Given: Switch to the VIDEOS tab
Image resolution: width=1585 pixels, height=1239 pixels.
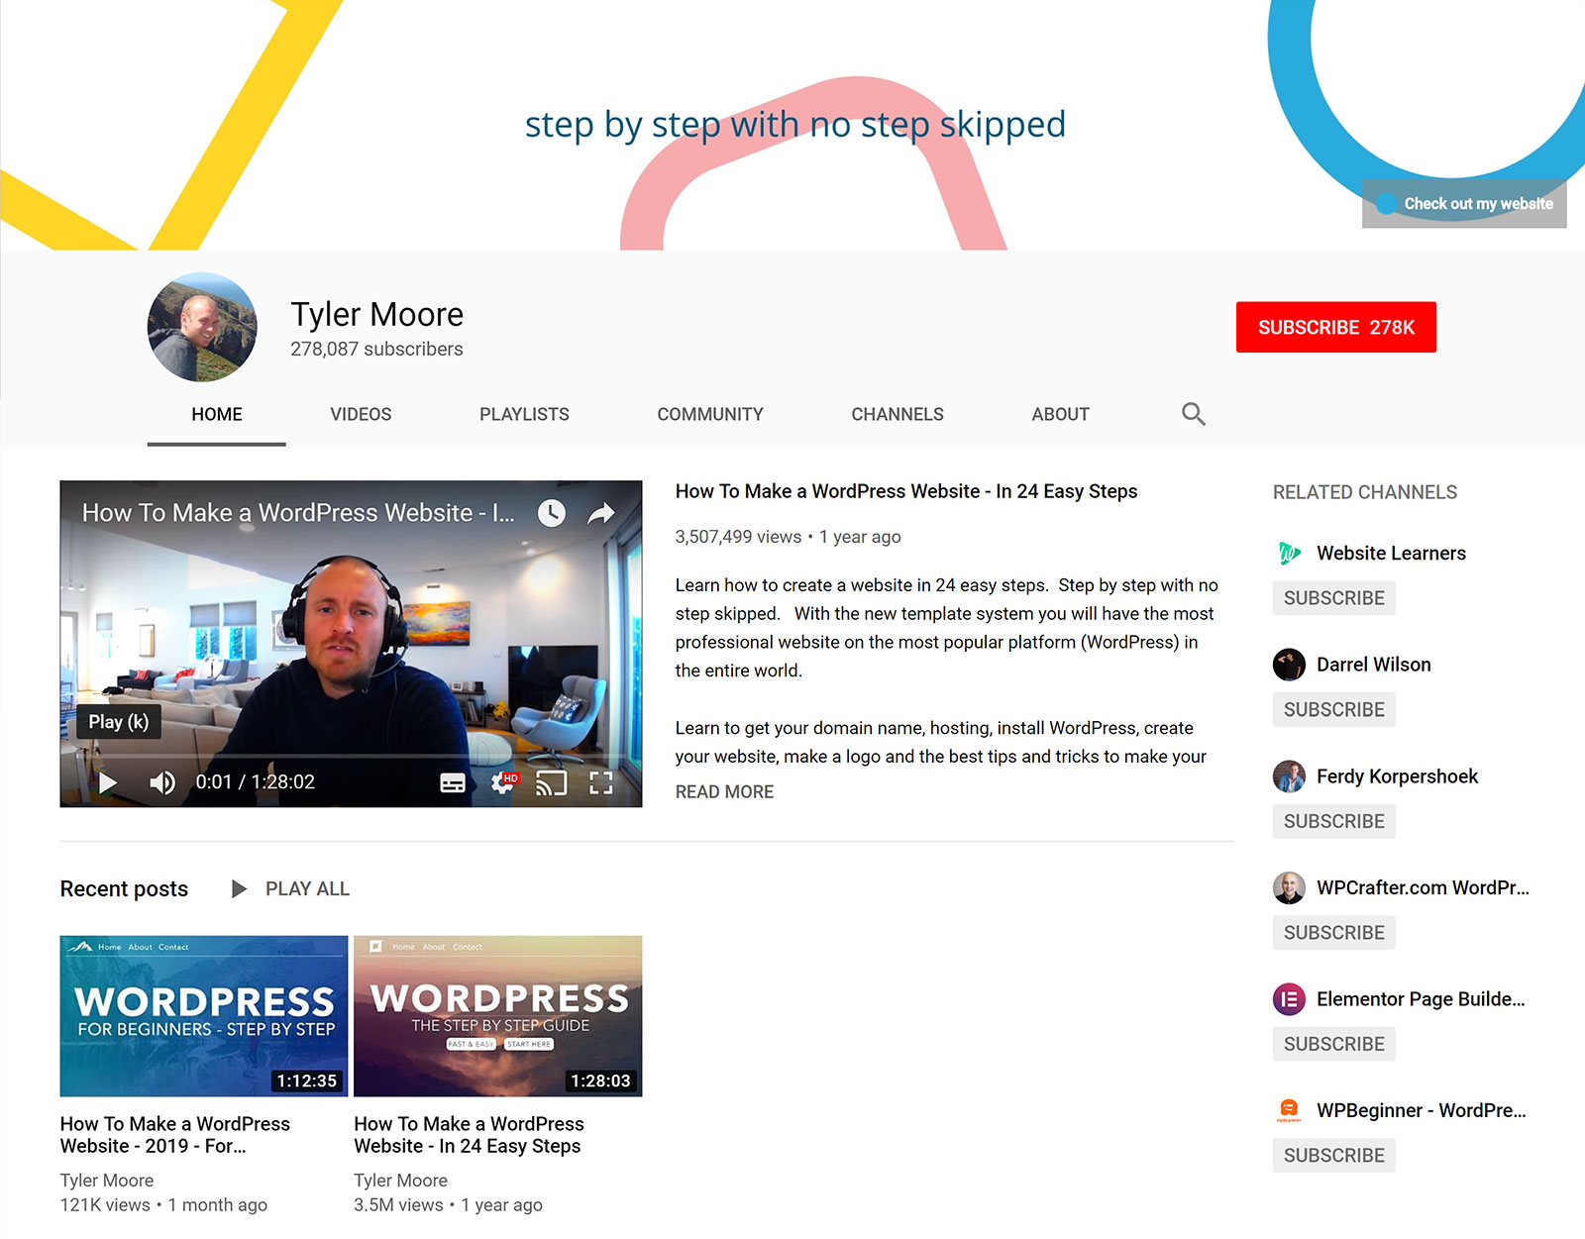Looking at the screenshot, I should pos(361,414).
